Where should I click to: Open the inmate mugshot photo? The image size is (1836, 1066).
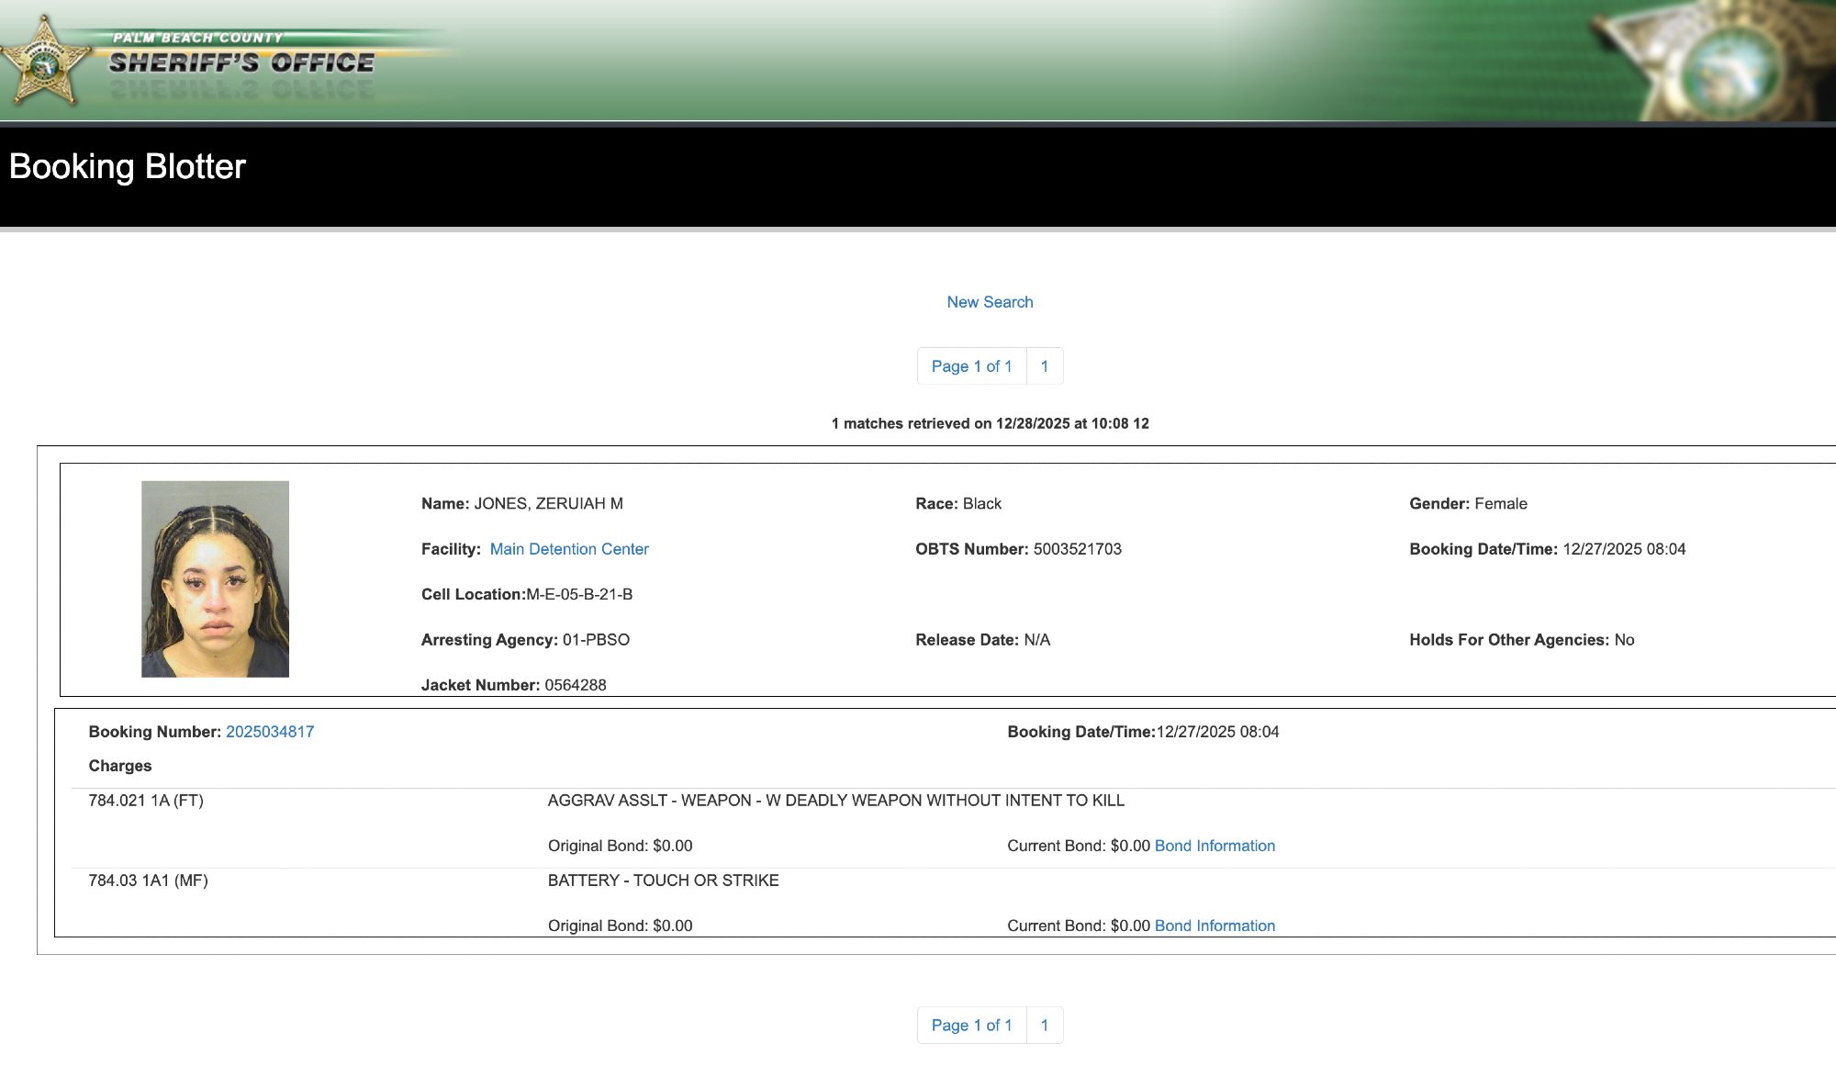point(215,578)
